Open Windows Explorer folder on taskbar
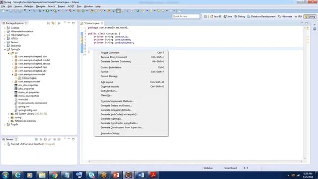This screenshot has width=318, height=179. tap(42, 175)
